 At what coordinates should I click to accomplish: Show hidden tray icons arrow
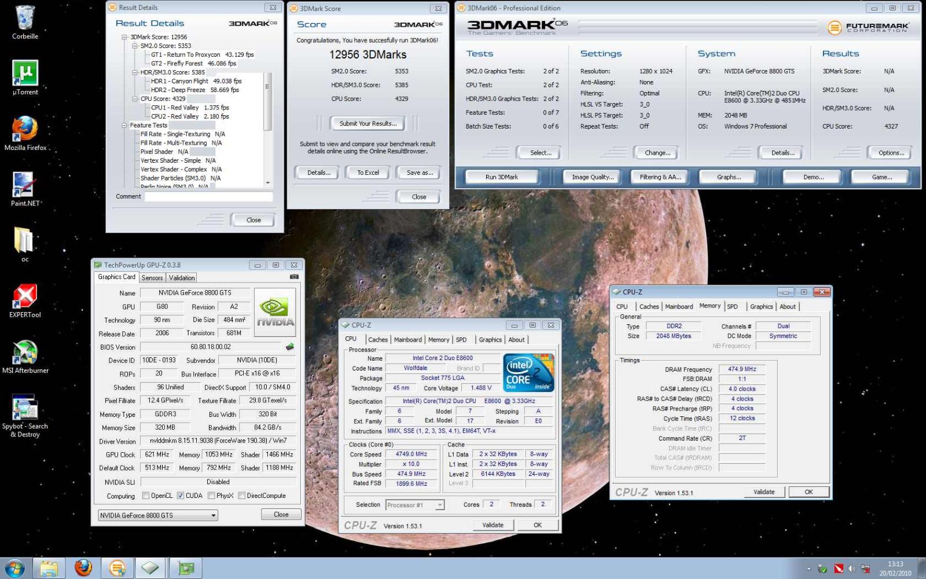(809, 569)
